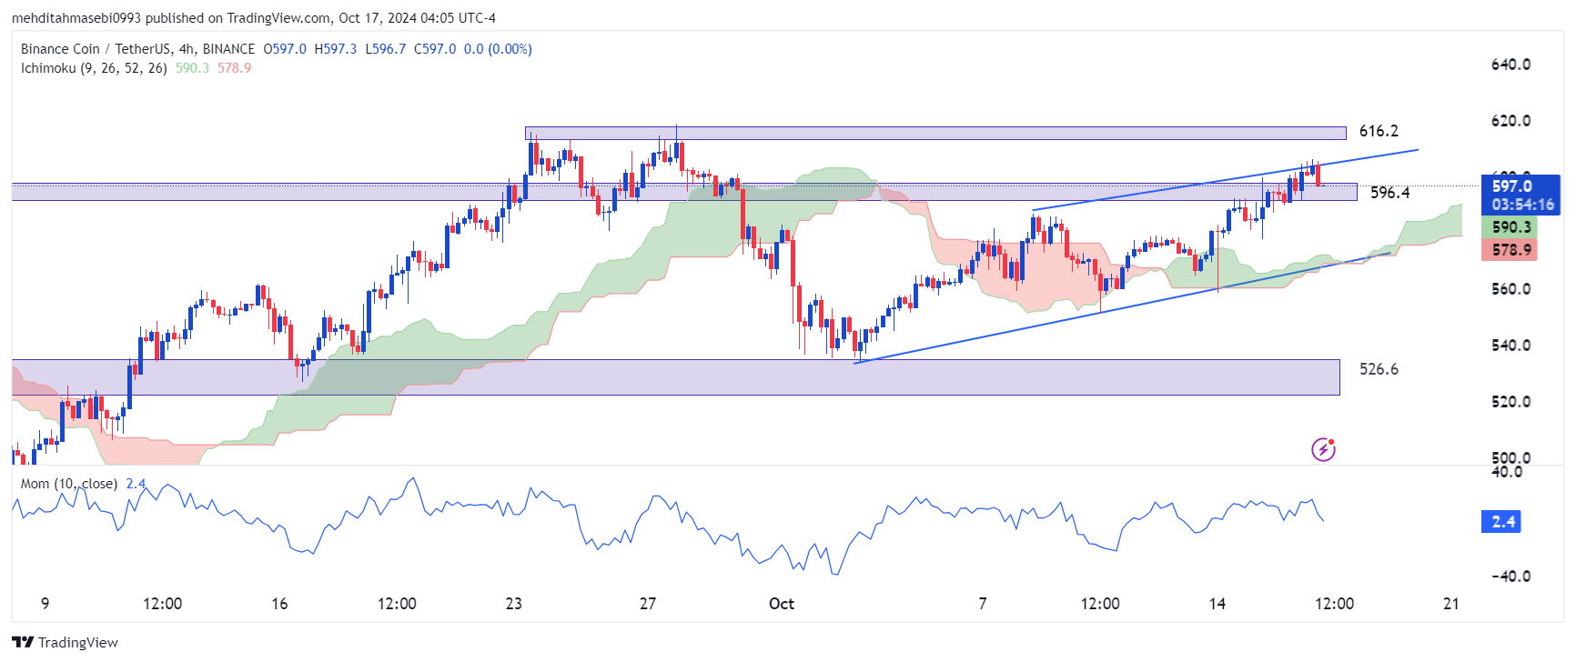Click the 520.0 price axis label
This screenshot has height=662, width=1576.
1510,402
